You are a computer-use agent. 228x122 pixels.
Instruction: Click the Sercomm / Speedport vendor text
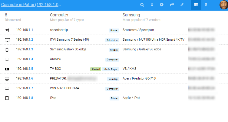tap(138, 30)
